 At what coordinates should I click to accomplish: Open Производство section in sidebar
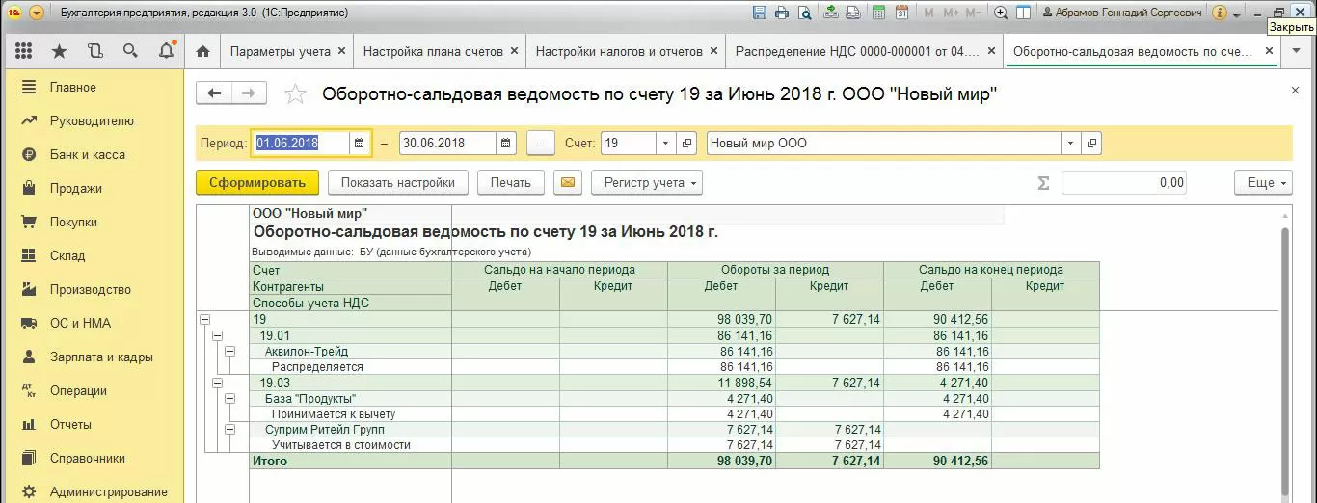(93, 289)
